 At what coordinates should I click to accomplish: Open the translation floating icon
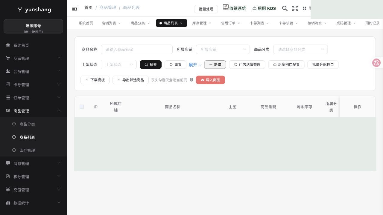click(x=376, y=63)
